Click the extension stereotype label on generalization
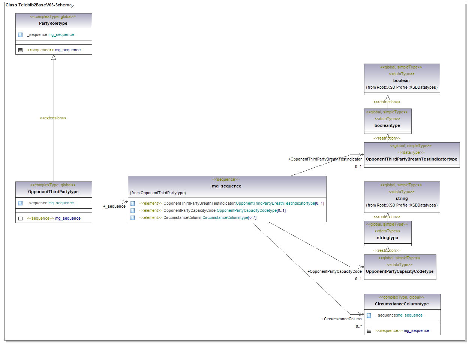This screenshot has height=348, width=475. (x=53, y=118)
